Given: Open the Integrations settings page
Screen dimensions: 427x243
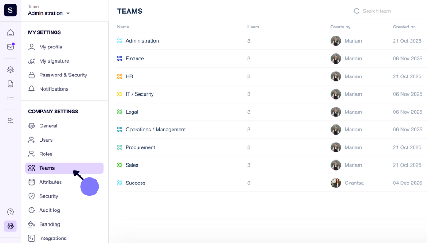Looking at the screenshot, I should coord(53,239).
